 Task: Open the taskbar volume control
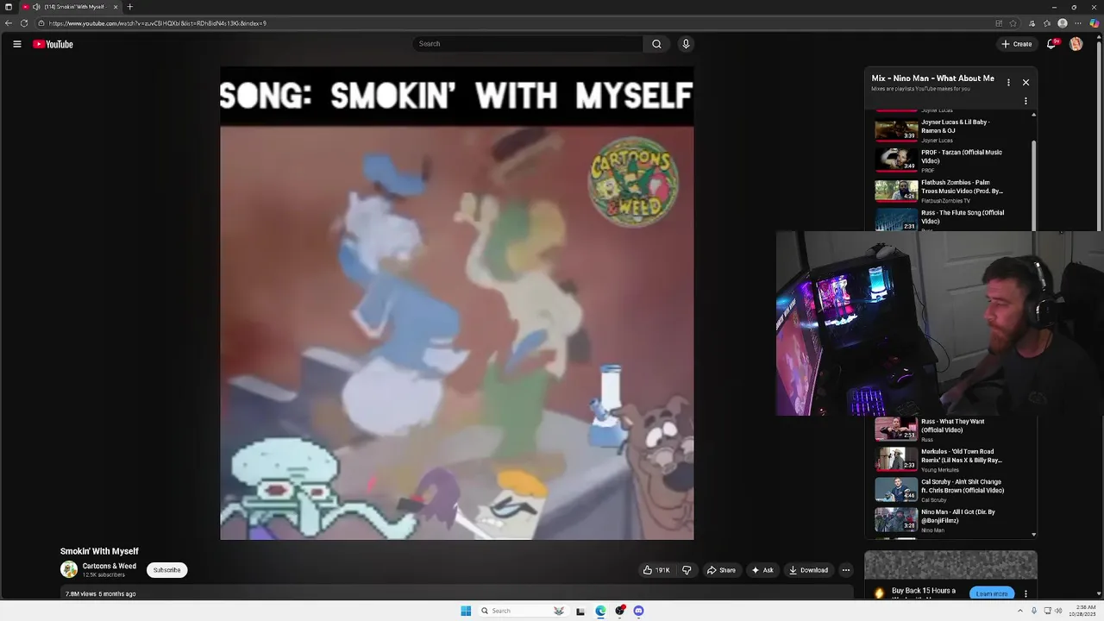[1059, 611]
